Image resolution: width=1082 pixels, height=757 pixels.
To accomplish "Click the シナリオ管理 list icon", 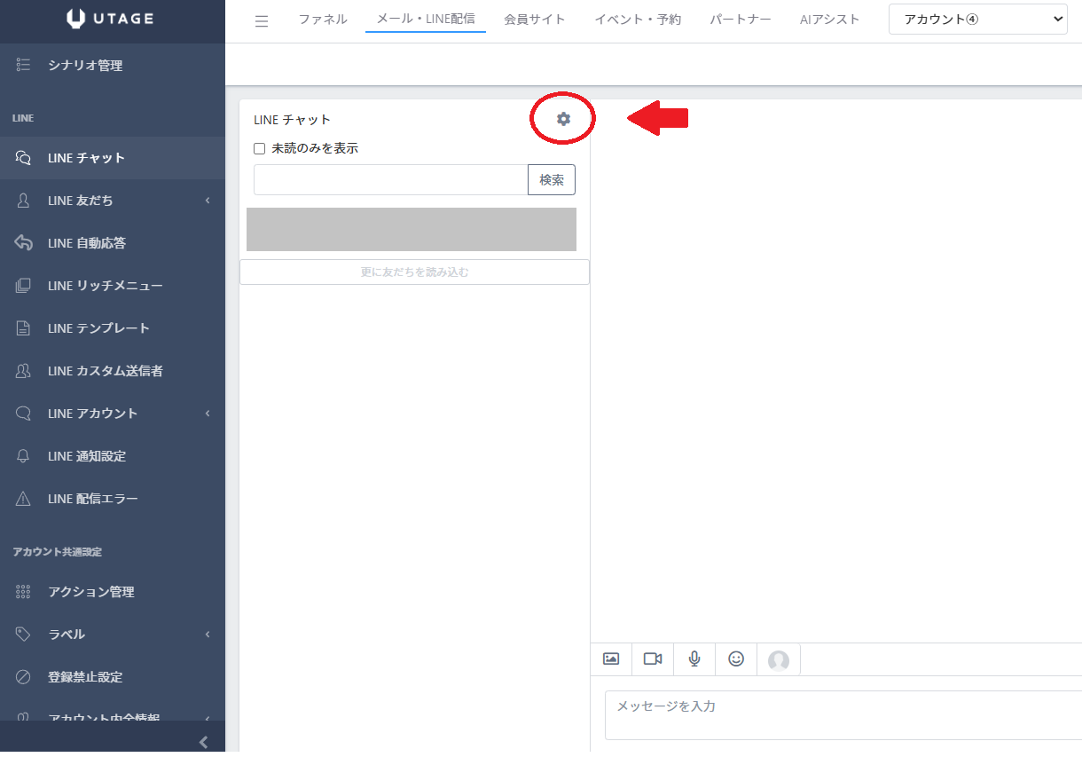I will [24, 65].
